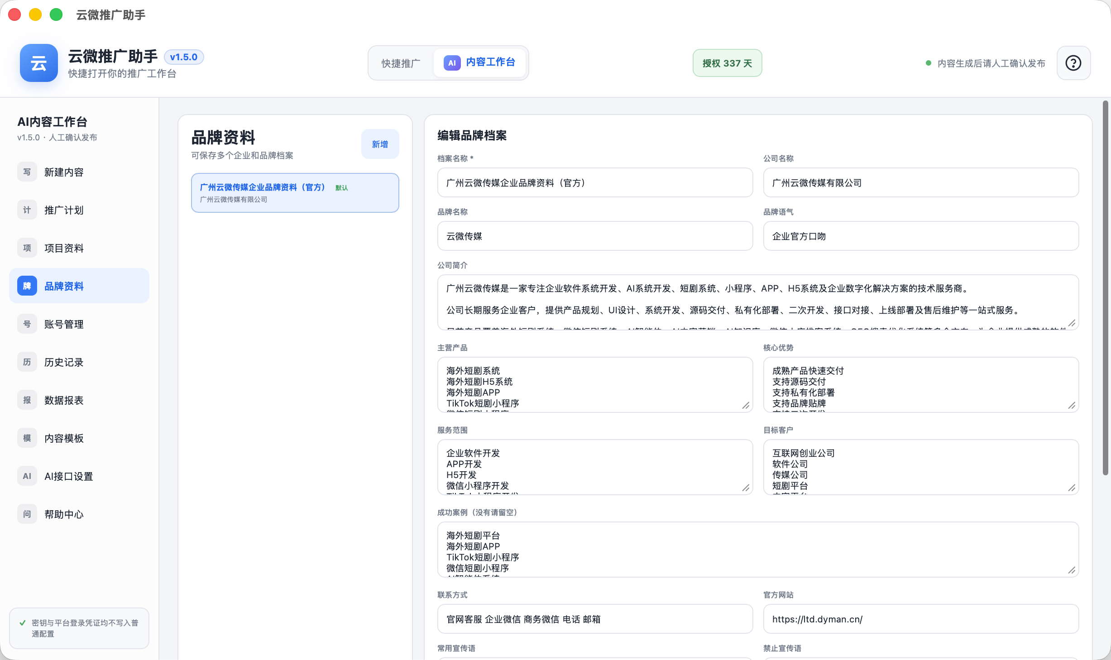Open 内容模板 in the sidebar

(x=79, y=438)
